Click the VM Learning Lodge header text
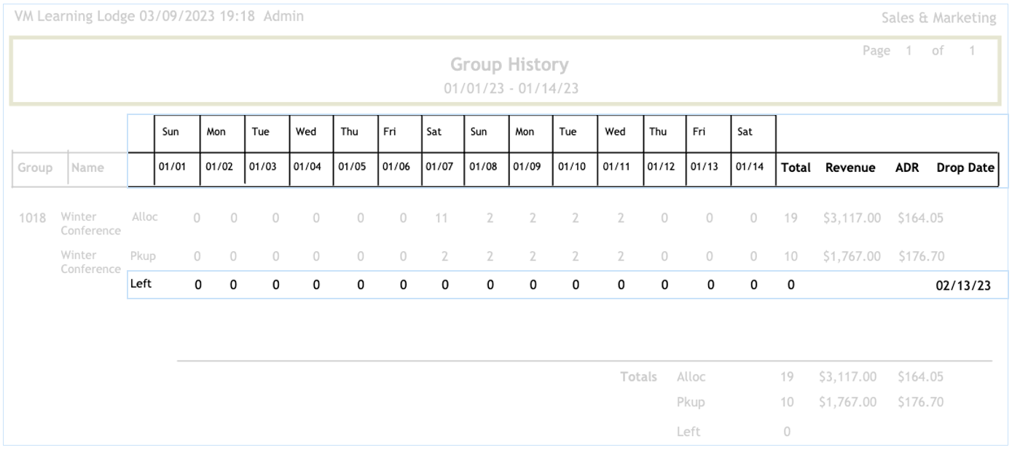The height and width of the screenshot is (450, 1012). pos(74,16)
